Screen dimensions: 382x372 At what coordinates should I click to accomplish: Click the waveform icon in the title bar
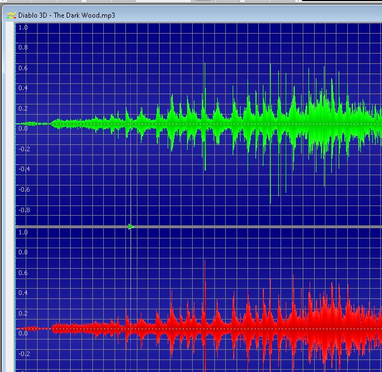tap(11, 15)
